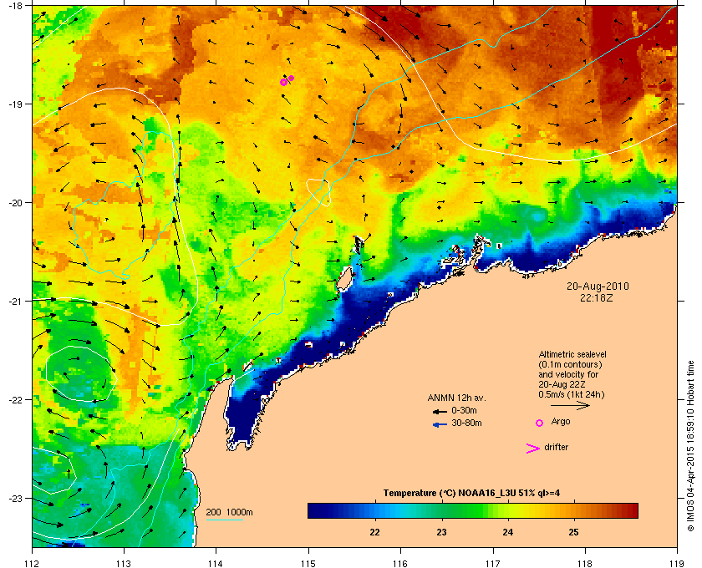
Task: Select the '20-Aug-2010' date label
Action: pos(598,286)
